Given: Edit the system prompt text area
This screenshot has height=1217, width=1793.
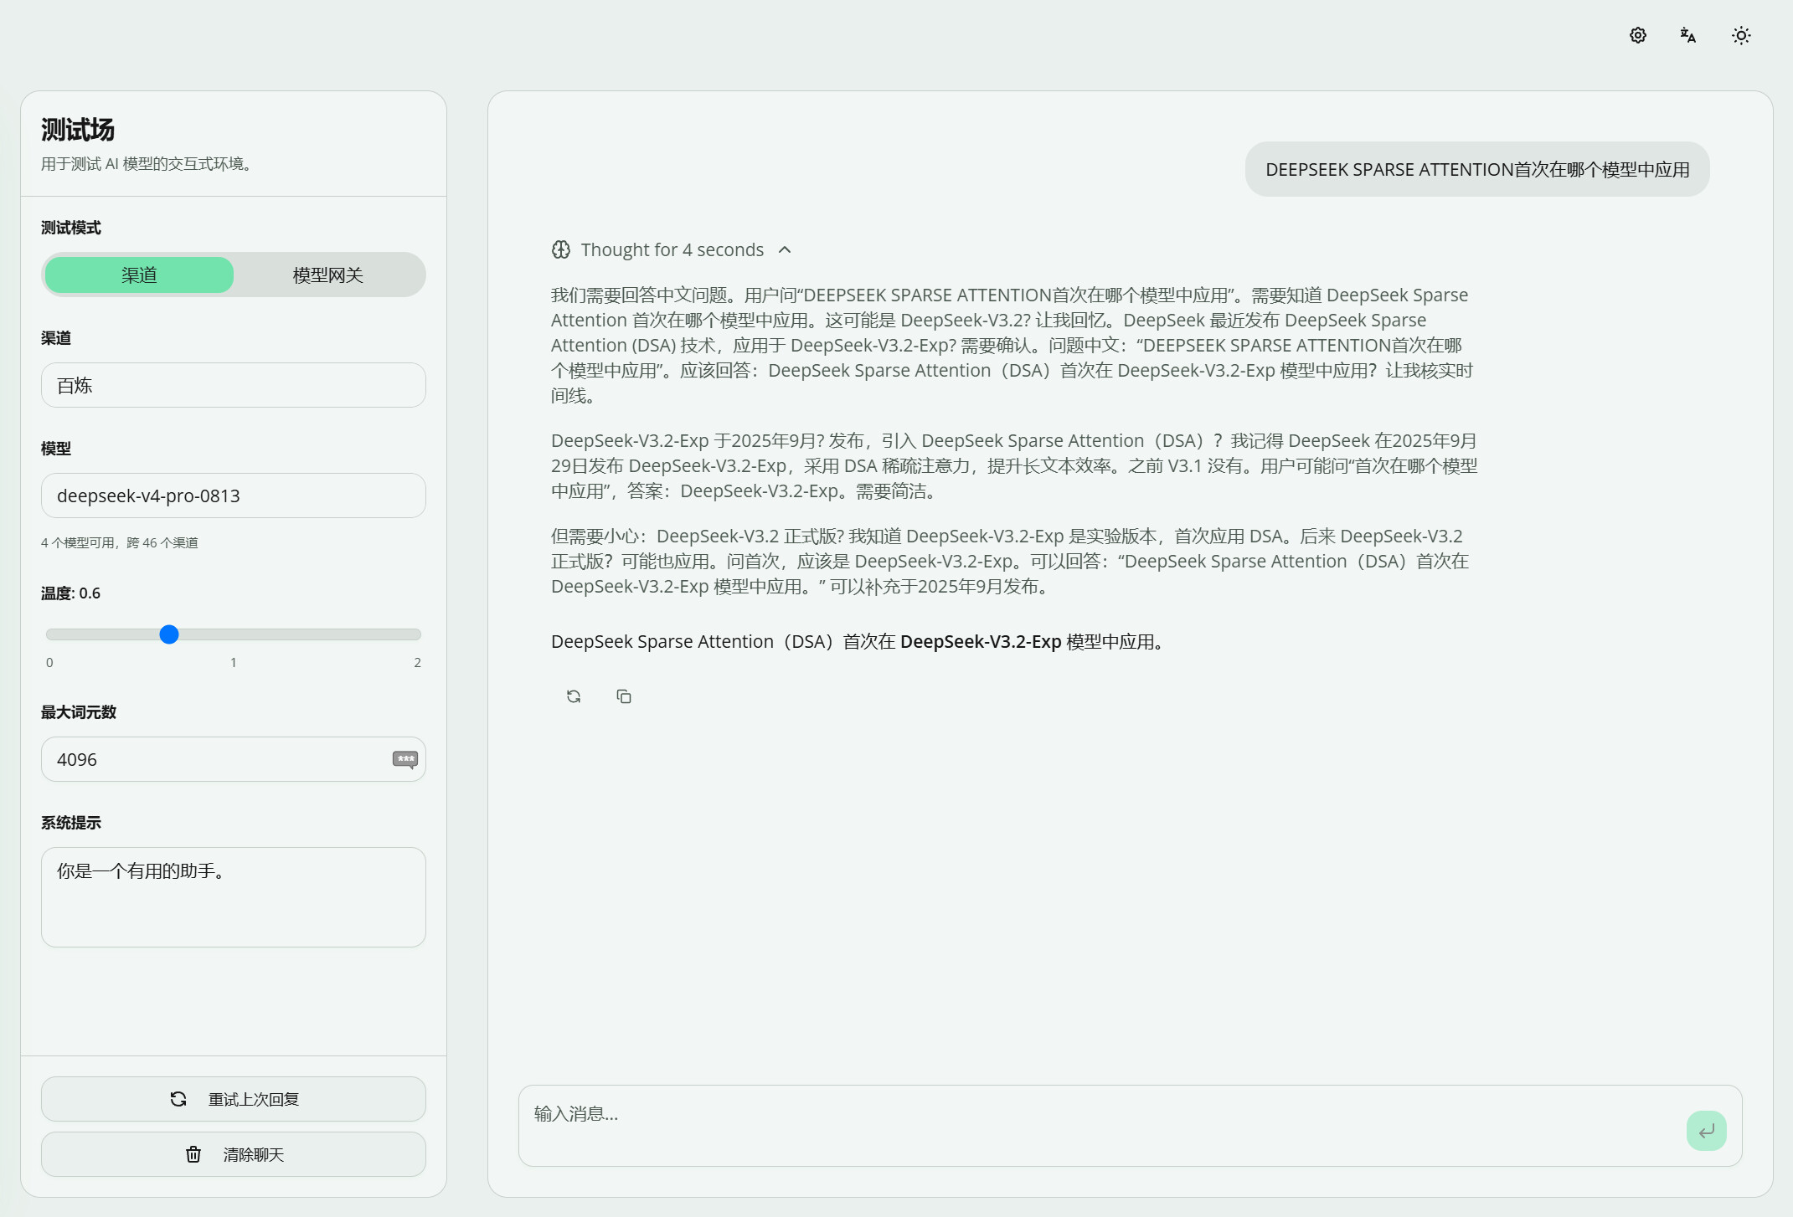Looking at the screenshot, I should click(x=234, y=897).
